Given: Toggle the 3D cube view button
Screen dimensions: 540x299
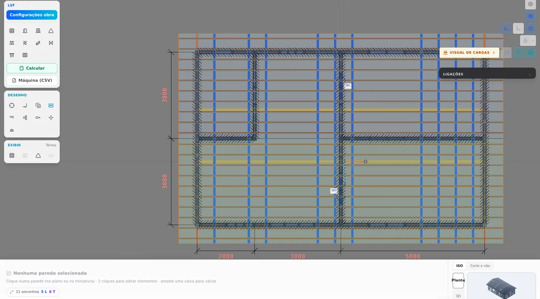Looking at the screenshot, I should coord(530,28).
